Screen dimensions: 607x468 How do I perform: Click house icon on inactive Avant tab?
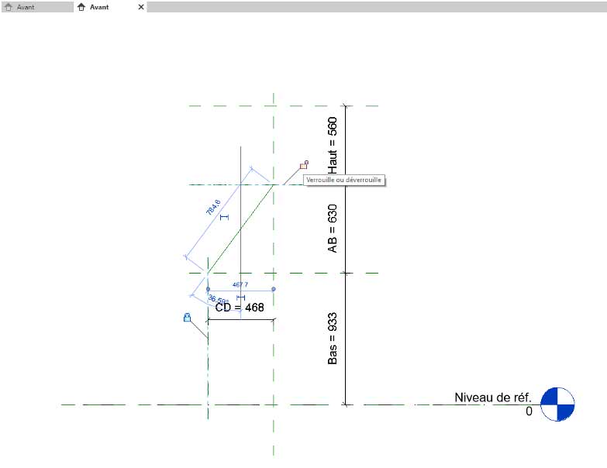click(x=9, y=7)
